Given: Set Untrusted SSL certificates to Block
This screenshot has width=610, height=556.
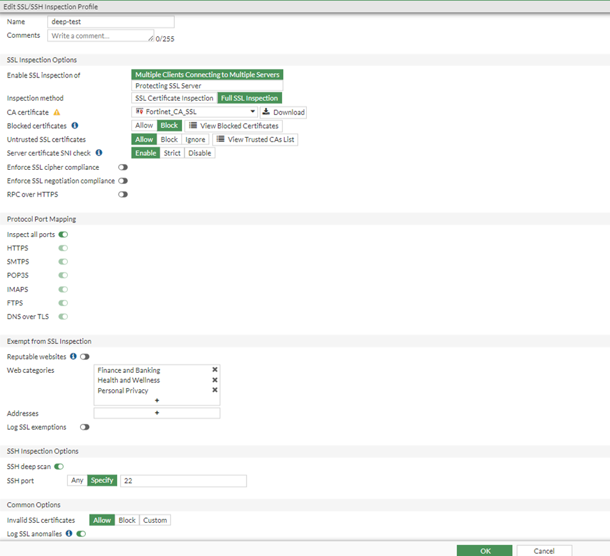Looking at the screenshot, I should tap(169, 139).
